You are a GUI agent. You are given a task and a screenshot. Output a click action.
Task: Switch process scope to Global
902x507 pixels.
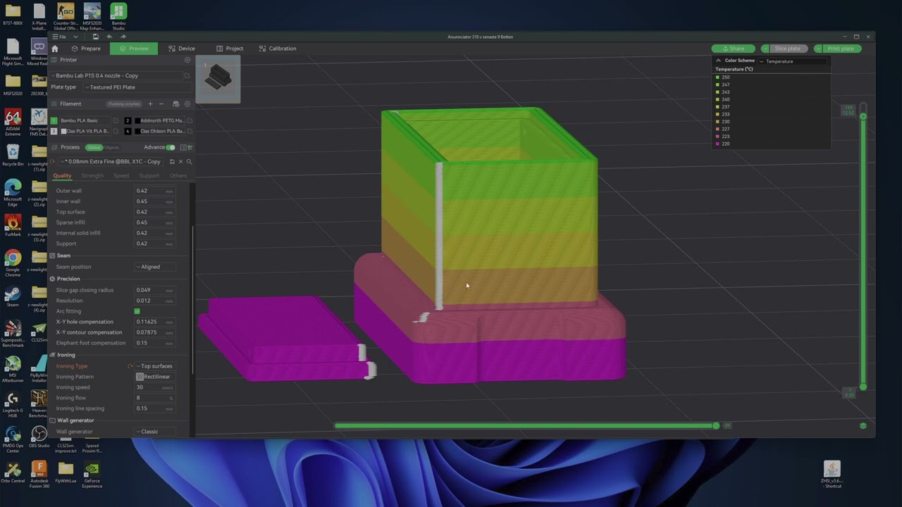coord(94,147)
